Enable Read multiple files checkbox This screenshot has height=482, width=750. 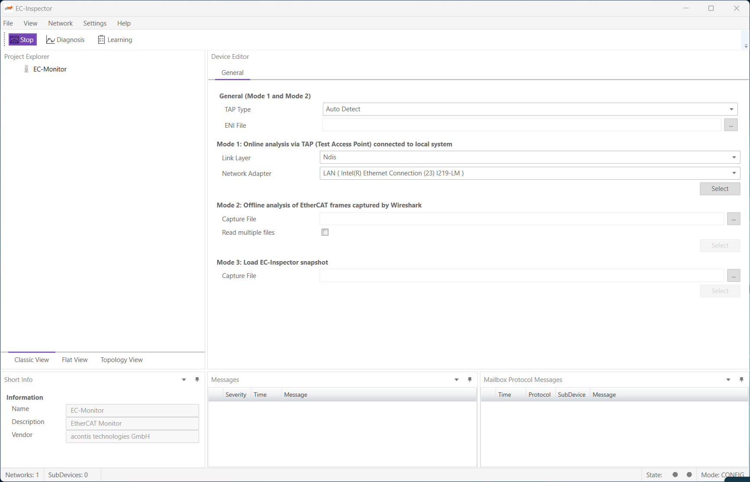point(325,233)
